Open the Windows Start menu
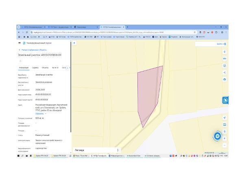This screenshot has height=172, width=244. (18, 156)
